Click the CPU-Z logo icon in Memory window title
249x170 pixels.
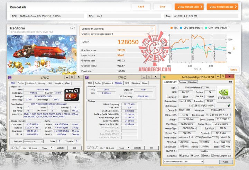[87, 77]
